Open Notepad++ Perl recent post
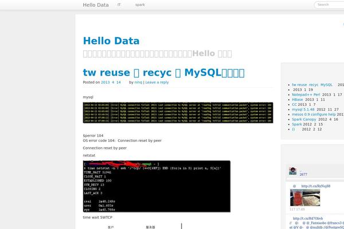The height and width of the screenshot is (229, 344). pos(306,94)
